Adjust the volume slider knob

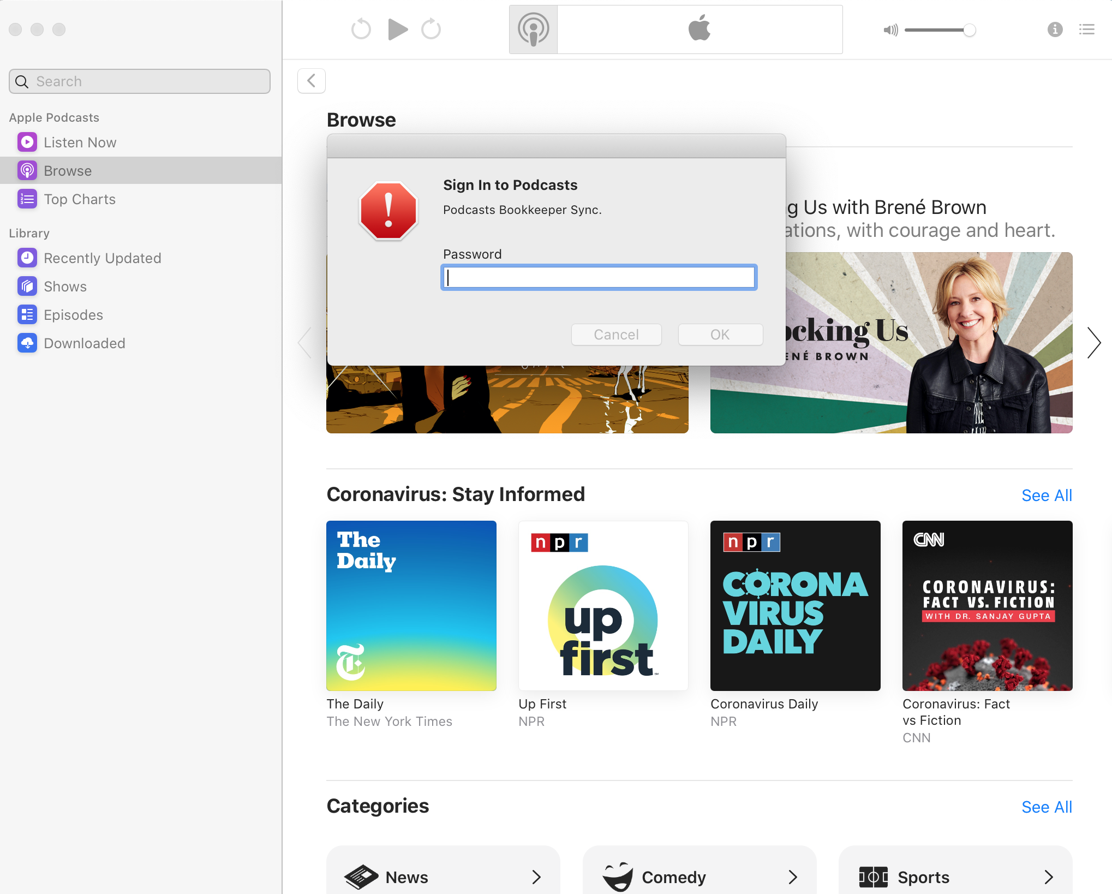[x=969, y=30]
